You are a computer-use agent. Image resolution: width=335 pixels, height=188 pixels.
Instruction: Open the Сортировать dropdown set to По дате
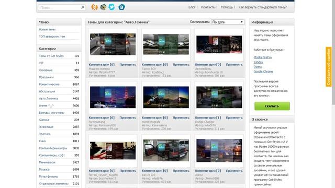coord(228,22)
